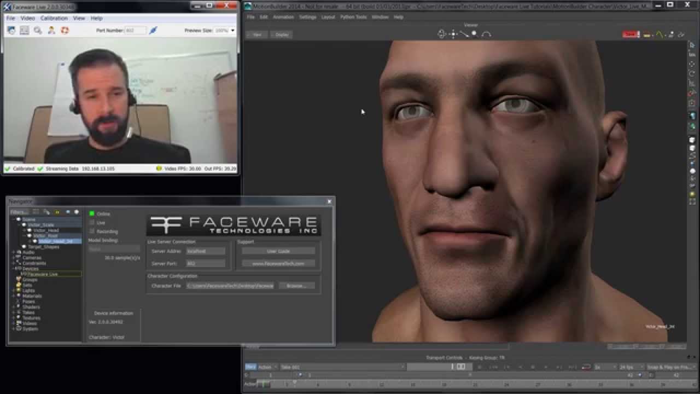Select the first navigation icon in Viewer toolbar center

pos(442,34)
